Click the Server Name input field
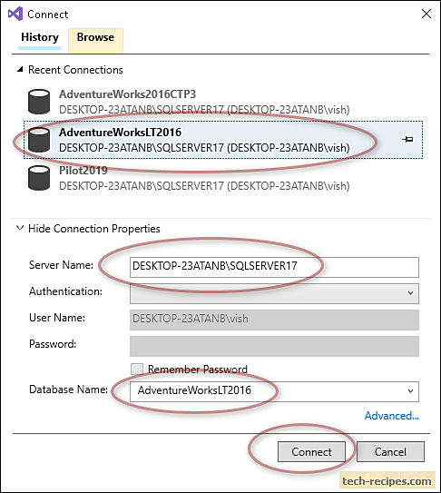The width and height of the screenshot is (441, 493). pyautogui.click(x=274, y=267)
